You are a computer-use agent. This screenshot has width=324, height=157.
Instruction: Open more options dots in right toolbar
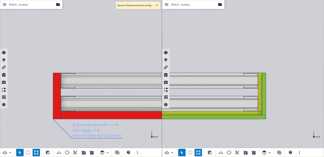(299, 153)
